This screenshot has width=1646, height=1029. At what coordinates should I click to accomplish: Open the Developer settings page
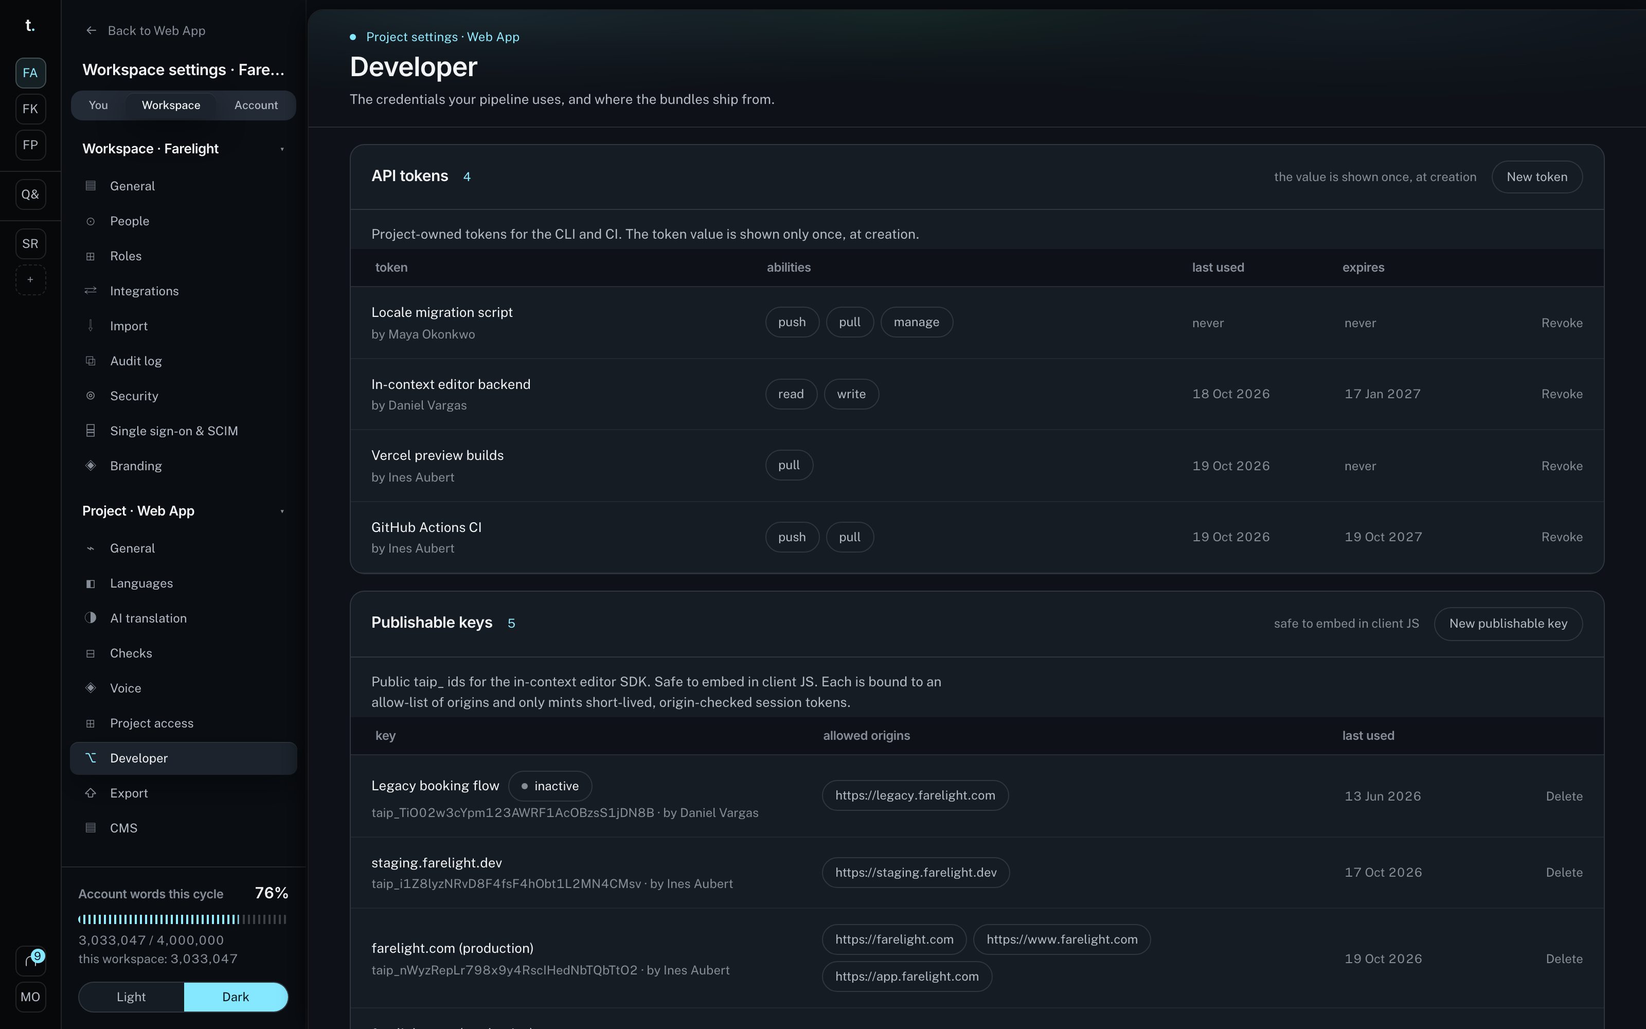coord(184,758)
